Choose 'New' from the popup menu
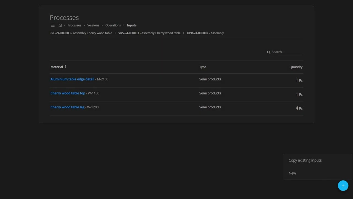 (x=292, y=173)
